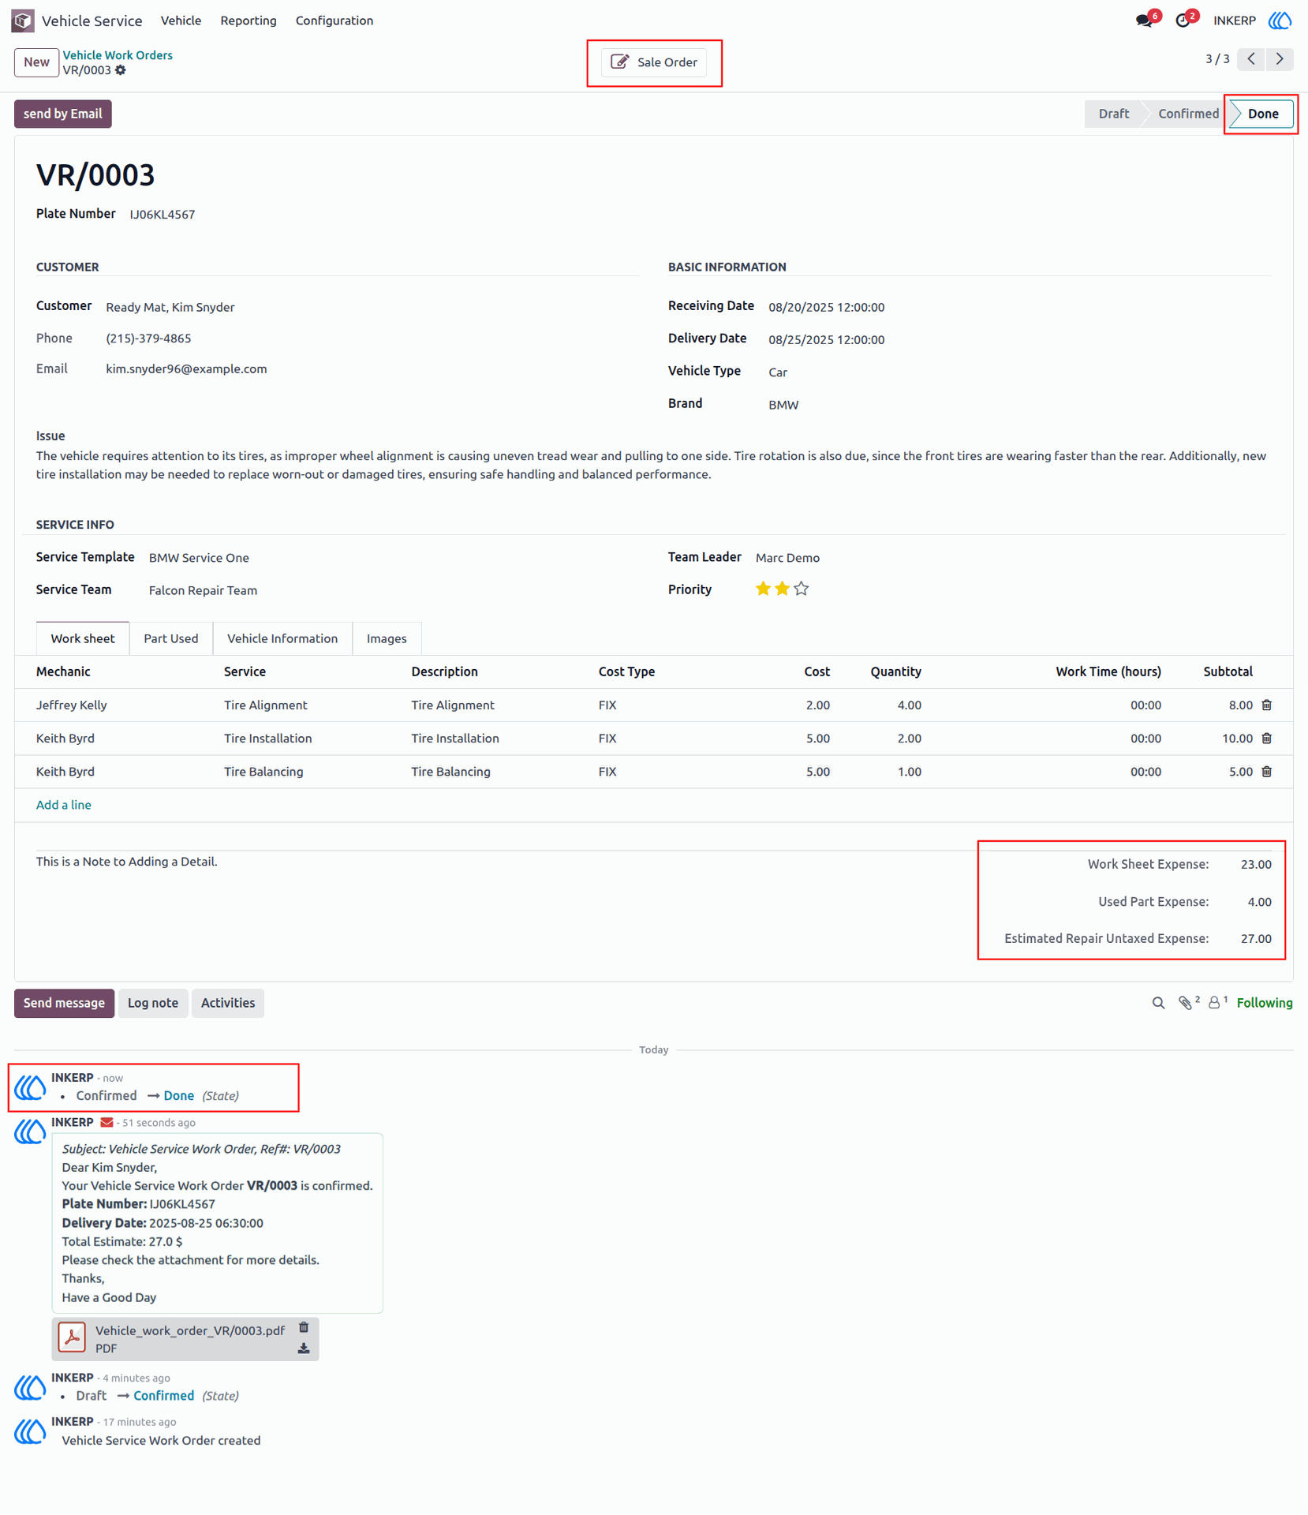The height and width of the screenshot is (1515, 1308).
Task: Switch to the Part Used tab
Action: (x=170, y=638)
